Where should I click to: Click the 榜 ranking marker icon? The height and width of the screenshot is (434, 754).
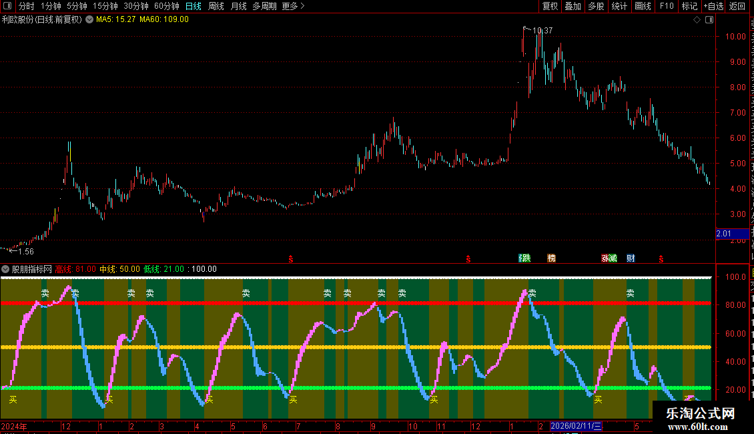click(552, 258)
